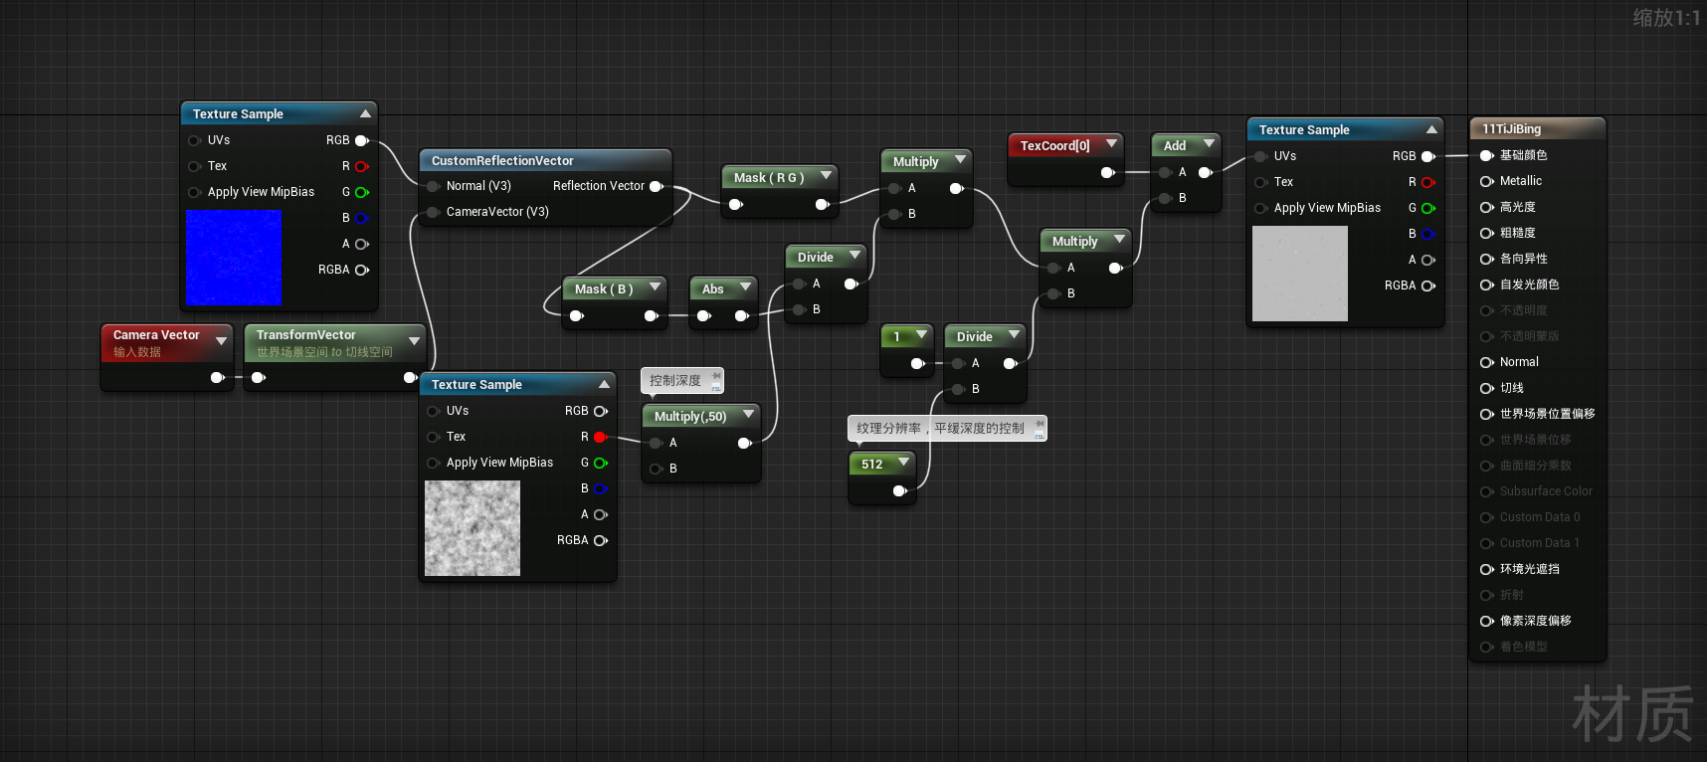The height and width of the screenshot is (762, 1707).
Task: Select the Normal pin on the 11TiJiBing node
Action: click(x=1487, y=362)
